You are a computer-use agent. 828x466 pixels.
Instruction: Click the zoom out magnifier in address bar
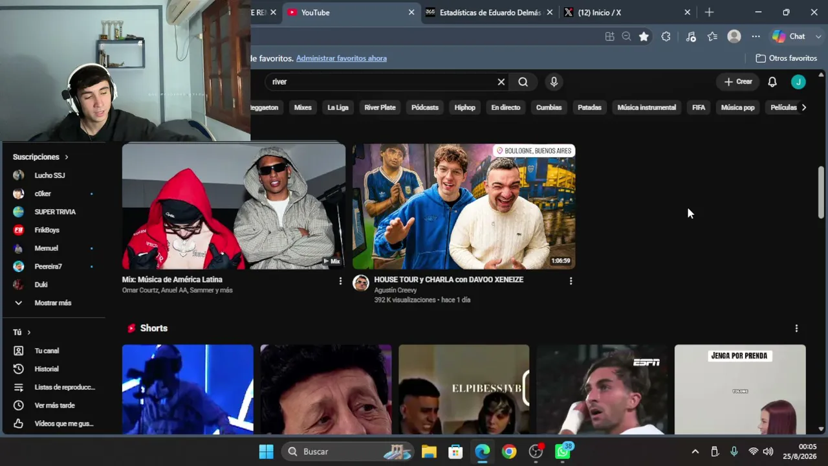click(626, 37)
